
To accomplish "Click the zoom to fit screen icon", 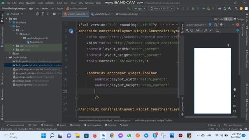I will 234,111.
